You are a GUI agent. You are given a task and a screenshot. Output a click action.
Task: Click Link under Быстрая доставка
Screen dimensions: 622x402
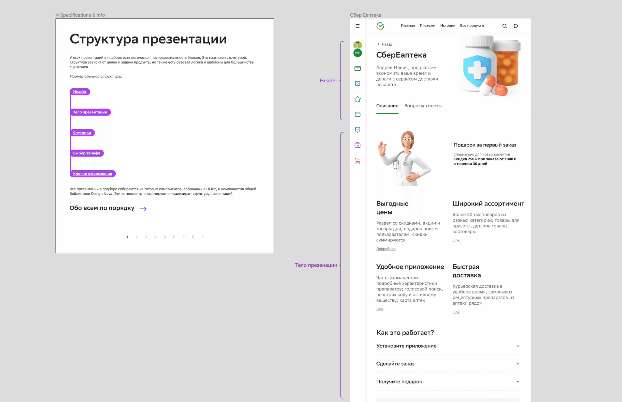pyautogui.click(x=456, y=312)
